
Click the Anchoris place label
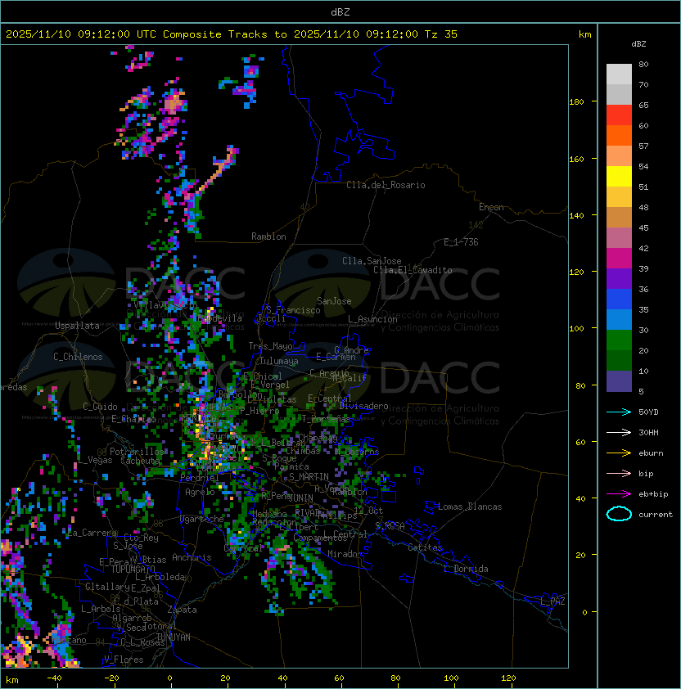[192, 557]
